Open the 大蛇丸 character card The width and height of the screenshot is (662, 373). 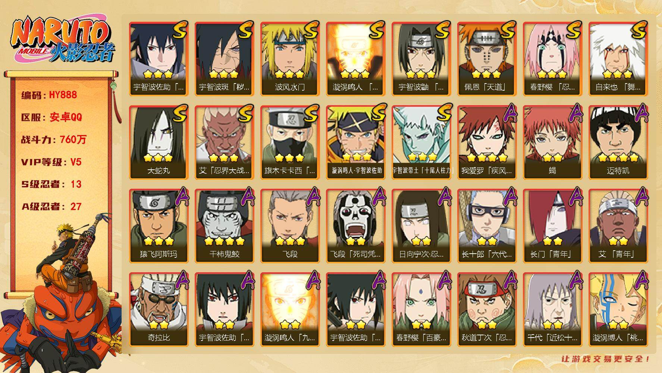tap(159, 142)
